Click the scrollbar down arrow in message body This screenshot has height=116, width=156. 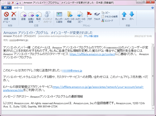[x=153, y=108]
